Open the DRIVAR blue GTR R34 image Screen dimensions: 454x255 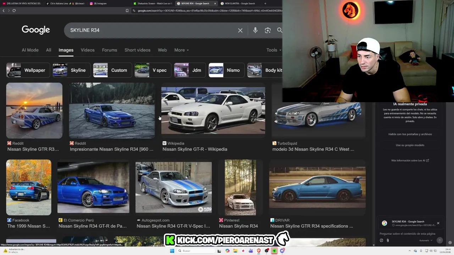[317, 187]
